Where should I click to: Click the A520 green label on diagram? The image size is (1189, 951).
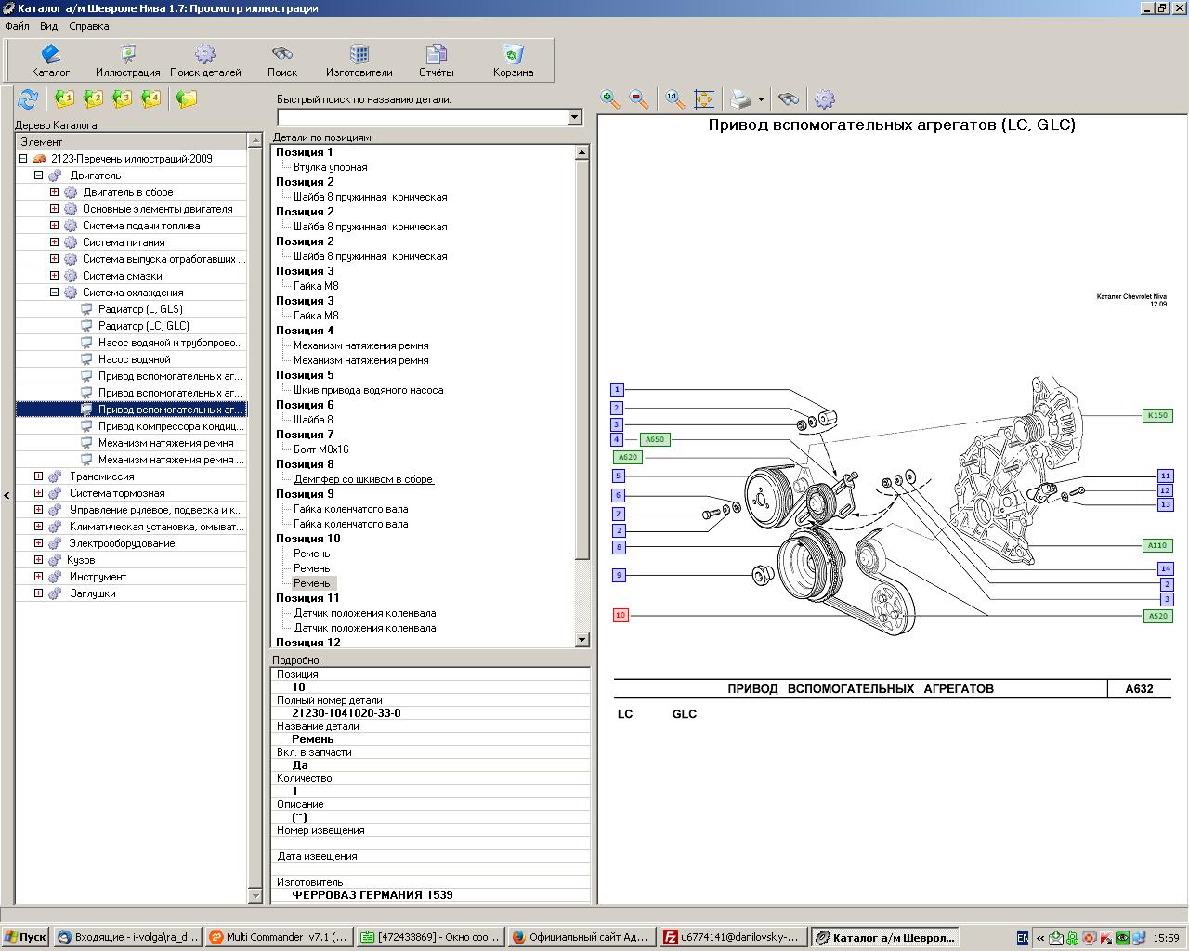1157,616
